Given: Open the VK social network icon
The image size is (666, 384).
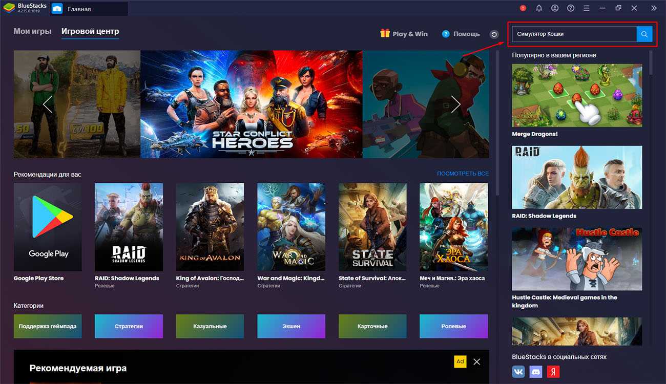Looking at the screenshot, I should [x=518, y=371].
